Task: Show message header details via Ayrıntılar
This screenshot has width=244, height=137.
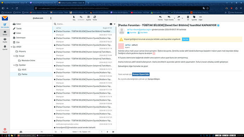Action: (132, 32)
